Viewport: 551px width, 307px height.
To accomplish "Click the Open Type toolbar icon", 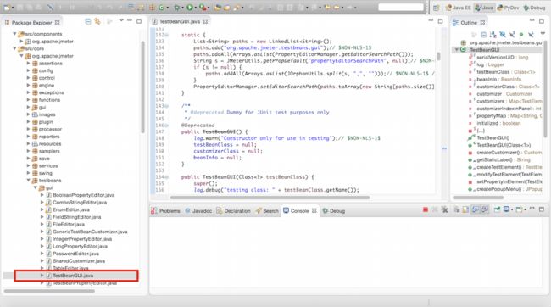I will 218,8.
